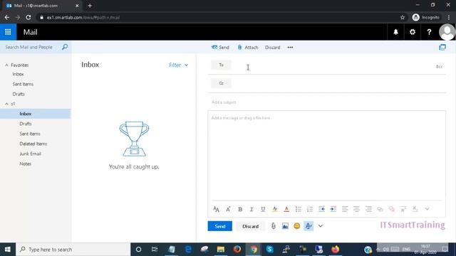
Task: Open the To recipients picker
Action: 221,65
